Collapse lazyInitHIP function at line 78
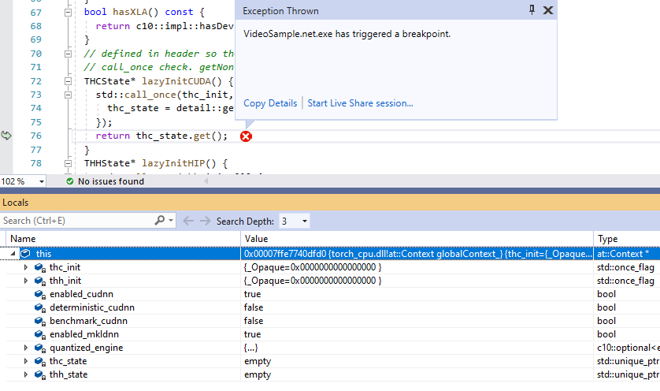The height and width of the screenshot is (391, 660). click(x=68, y=163)
